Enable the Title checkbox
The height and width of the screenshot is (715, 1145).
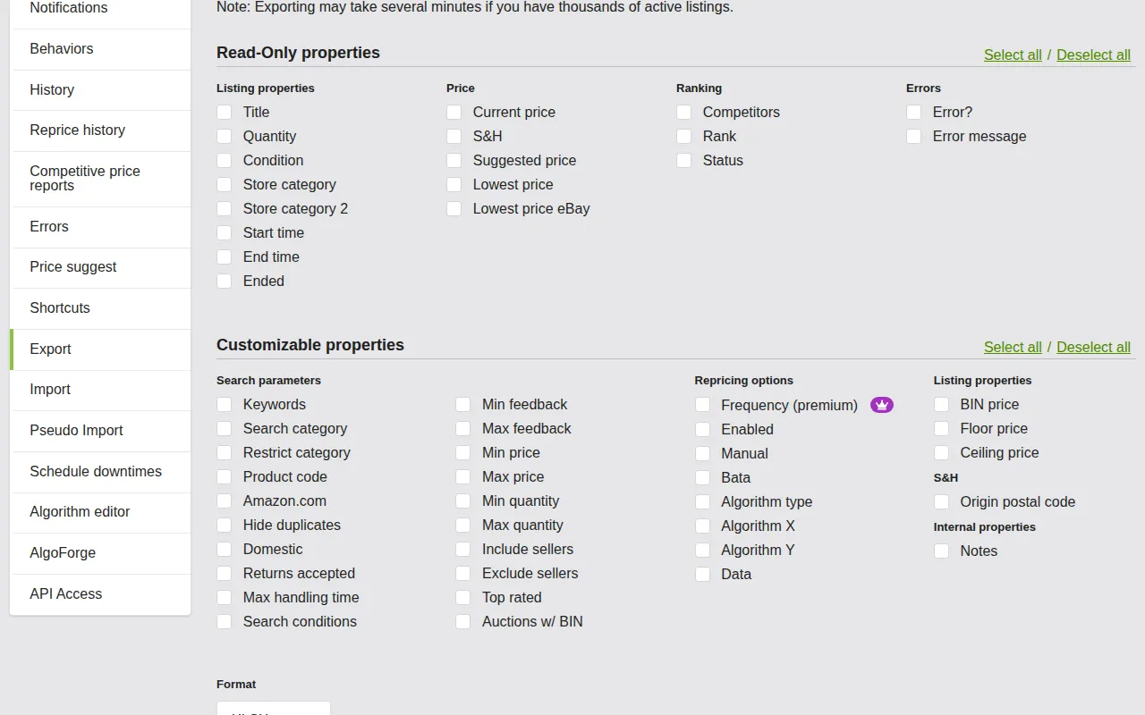click(224, 112)
